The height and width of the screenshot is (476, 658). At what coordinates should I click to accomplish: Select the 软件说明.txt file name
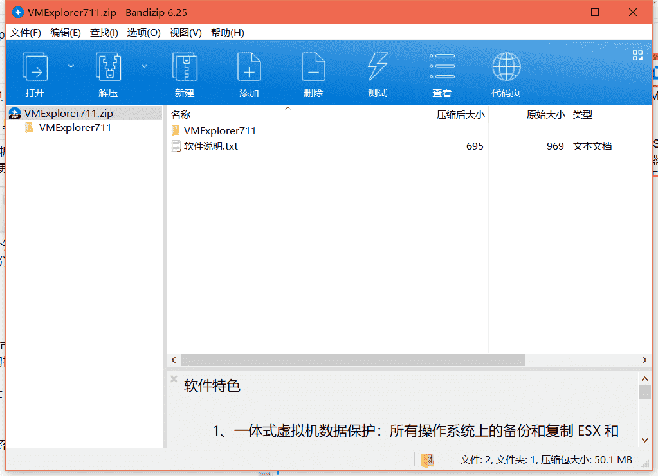[x=211, y=146]
